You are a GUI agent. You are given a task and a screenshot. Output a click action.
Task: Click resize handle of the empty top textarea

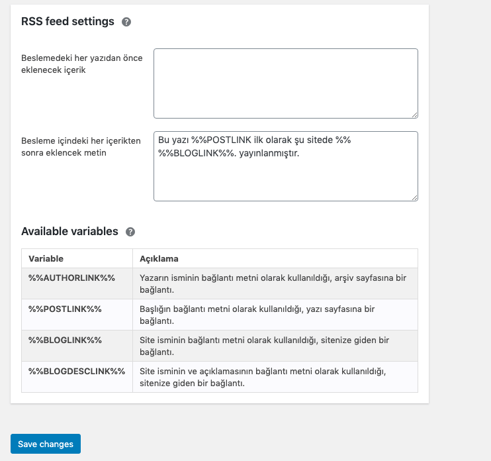coord(414,115)
